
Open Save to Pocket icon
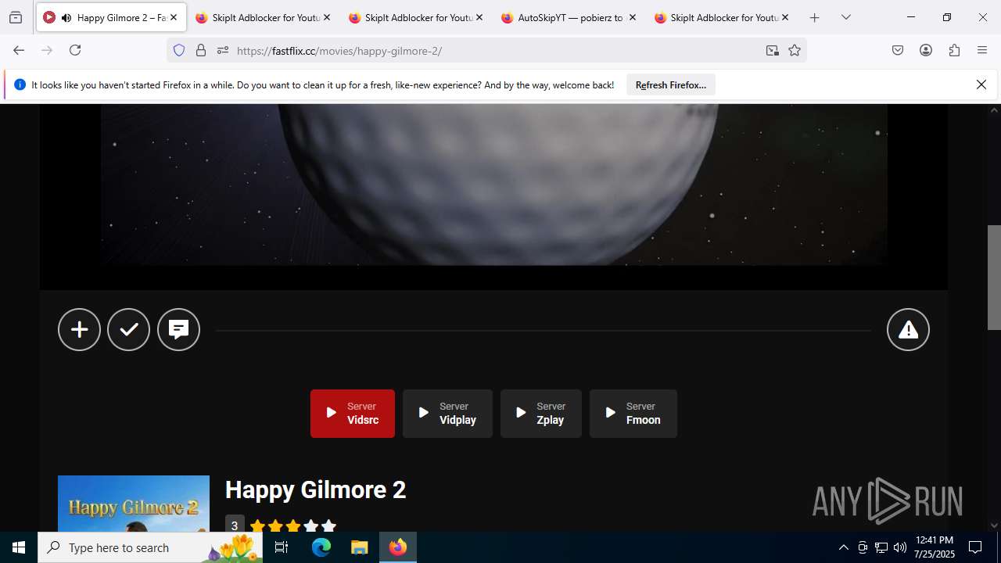click(898, 50)
